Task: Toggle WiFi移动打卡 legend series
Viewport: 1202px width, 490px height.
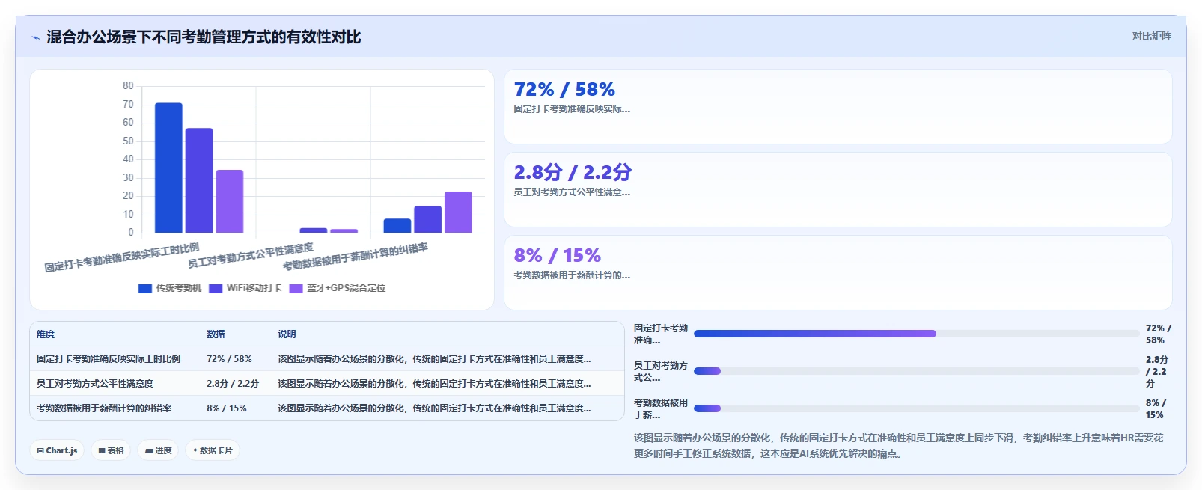Action: point(245,288)
